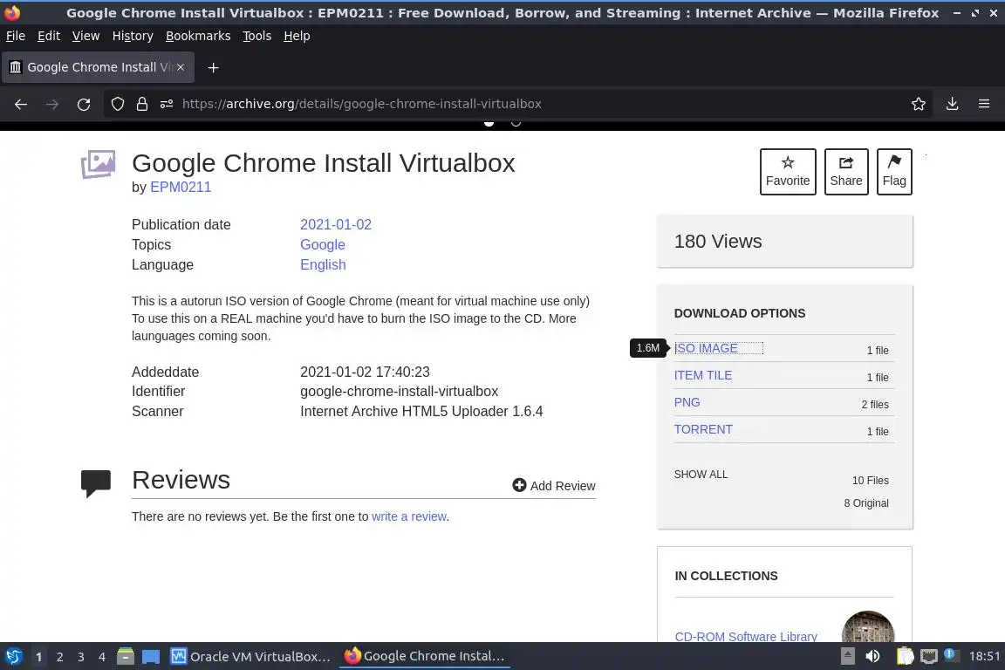Click the Share button
The width and height of the screenshot is (1005, 670).
click(846, 172)
